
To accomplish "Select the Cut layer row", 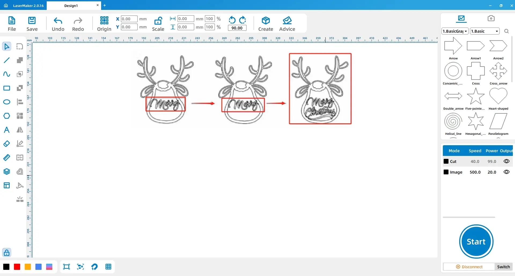I will pyautogui.click(x=478, y=161).
